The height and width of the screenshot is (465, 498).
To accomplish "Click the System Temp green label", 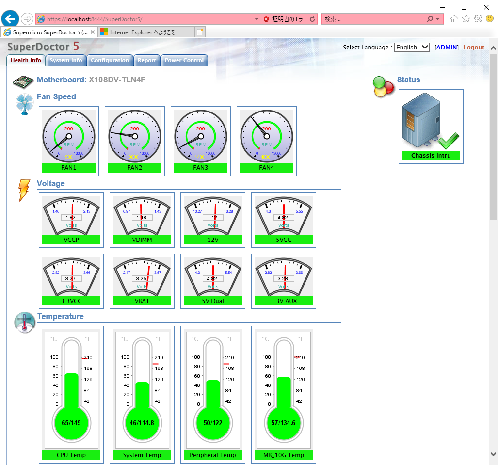I will [142, 455].
